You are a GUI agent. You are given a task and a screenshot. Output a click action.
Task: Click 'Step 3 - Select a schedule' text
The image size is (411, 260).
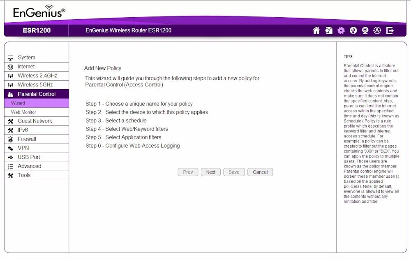point(116,121)
